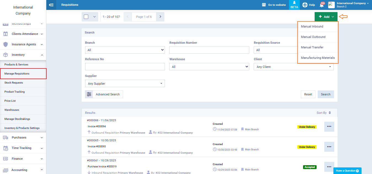Click the Requisition Number input field
The image size is (372, 174).
[209, 50]
